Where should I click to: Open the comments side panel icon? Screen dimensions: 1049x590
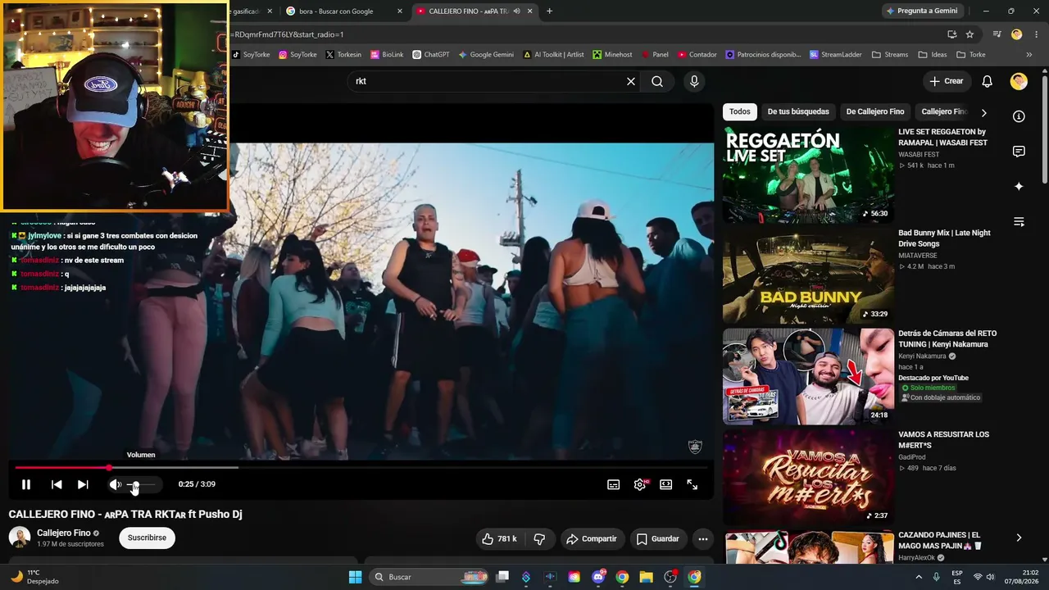1019,152
